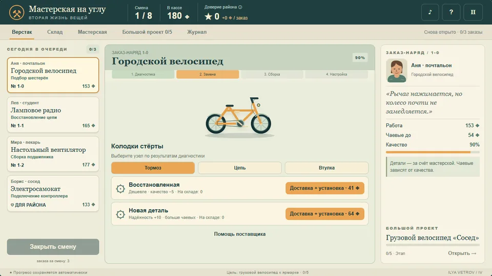Select the Настольный вентилятор order card

(x=53, y=154)
